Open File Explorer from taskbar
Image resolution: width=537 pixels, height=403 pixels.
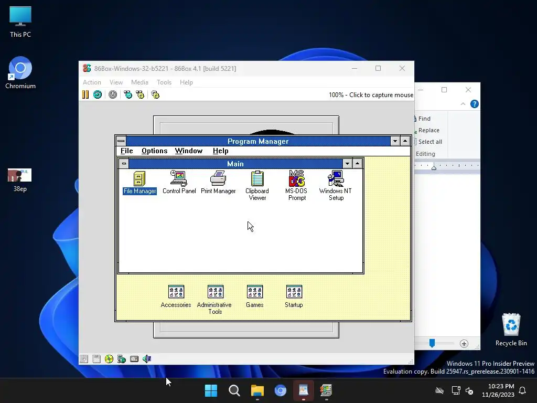click(x=257, y=390)
